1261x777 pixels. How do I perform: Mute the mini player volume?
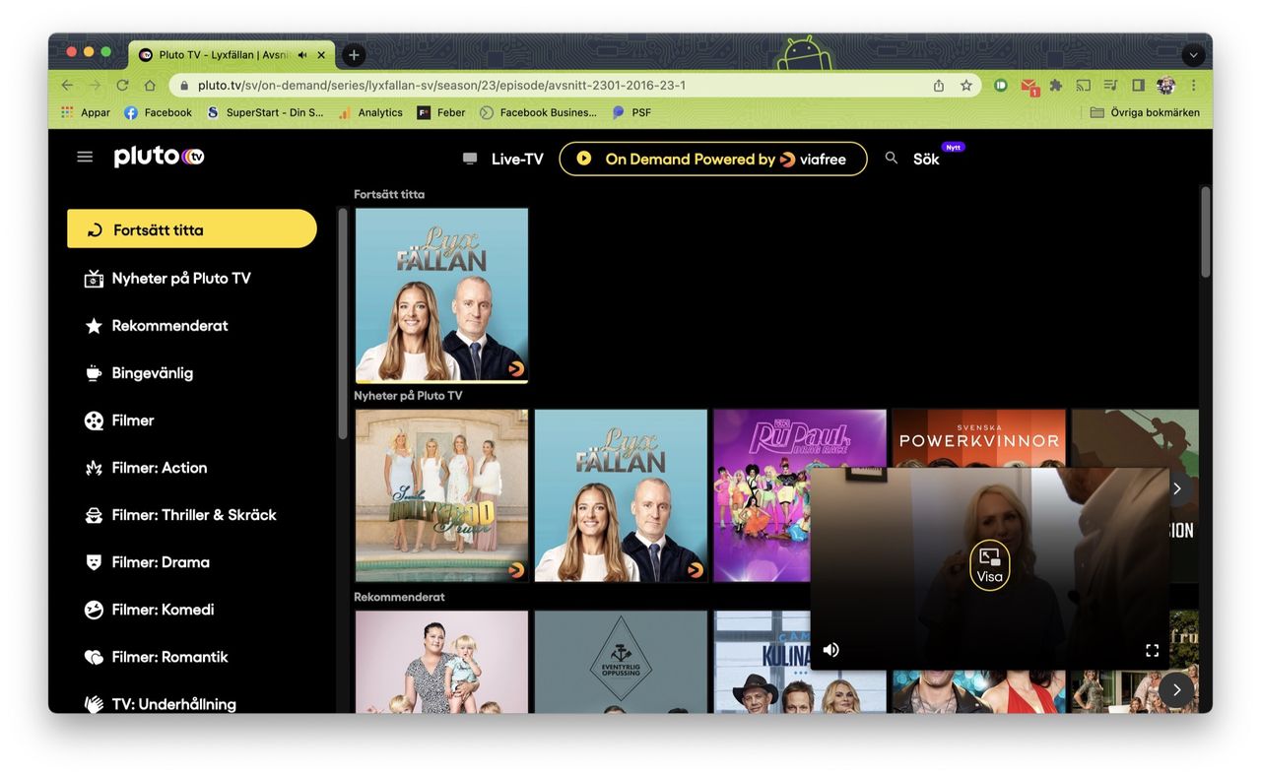pos(830,650)
